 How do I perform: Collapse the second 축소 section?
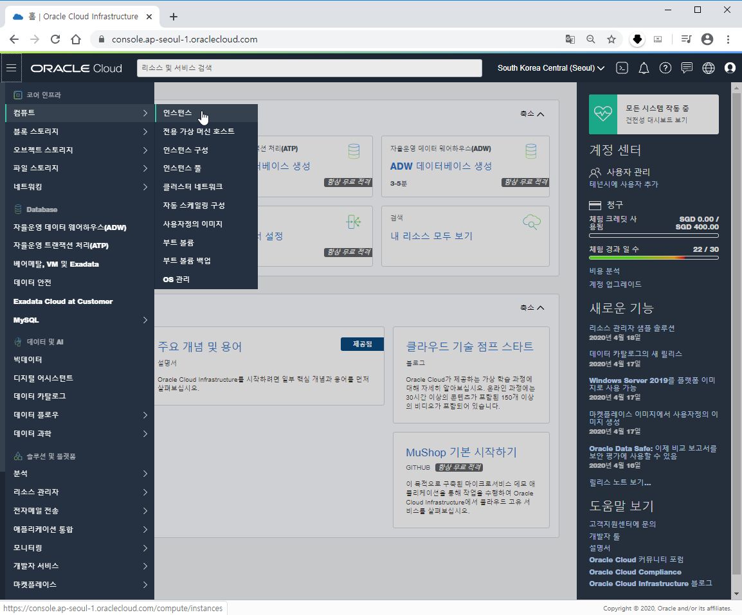coord(532,307)
